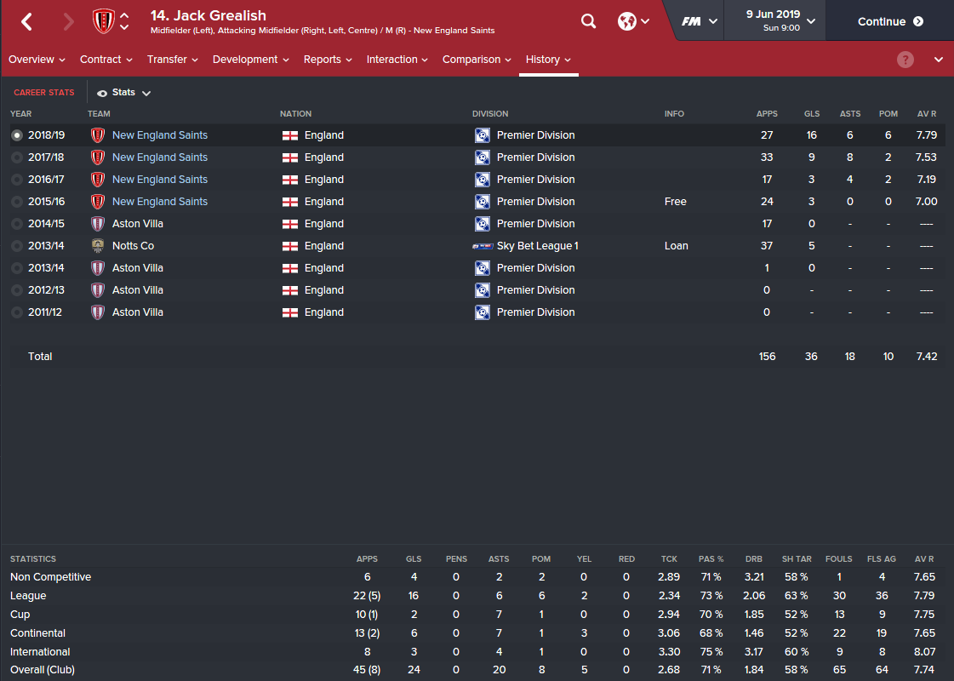Step to the next player in the squad

(x=125, y=28)
